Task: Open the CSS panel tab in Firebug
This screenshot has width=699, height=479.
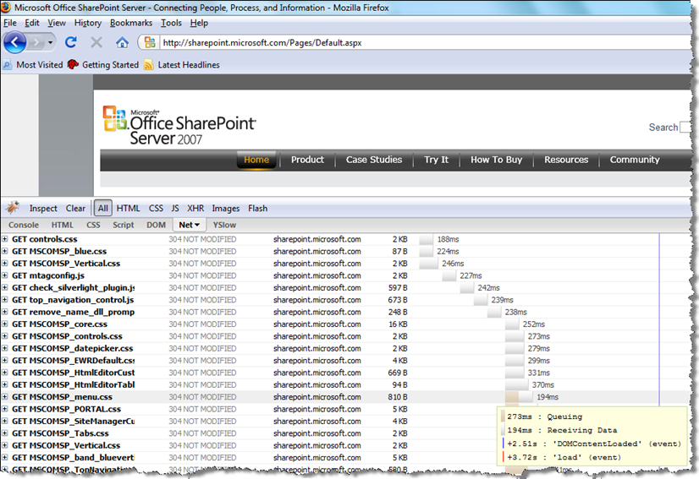Action: tap(93, 226)
